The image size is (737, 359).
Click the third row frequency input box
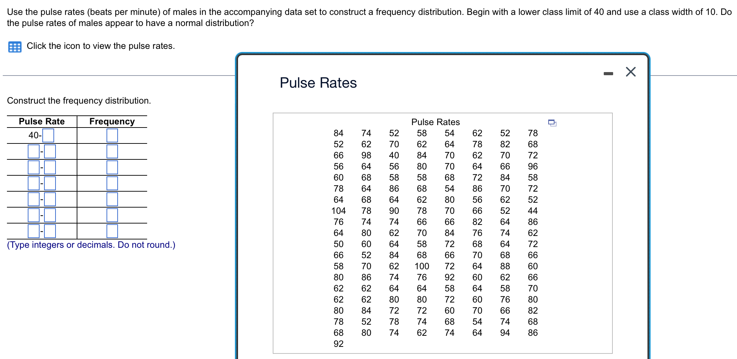[x=112, y=167]
